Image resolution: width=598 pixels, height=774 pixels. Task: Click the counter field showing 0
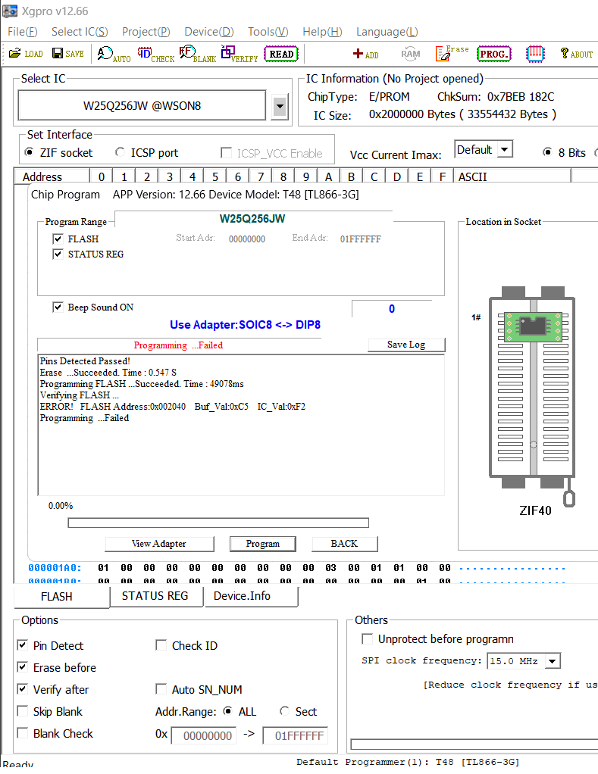pos(392,309)
